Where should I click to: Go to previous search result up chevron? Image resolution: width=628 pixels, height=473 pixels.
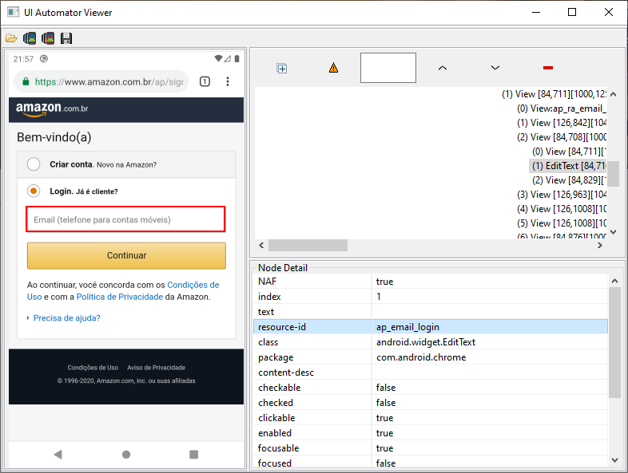click(x=442, y=68)
